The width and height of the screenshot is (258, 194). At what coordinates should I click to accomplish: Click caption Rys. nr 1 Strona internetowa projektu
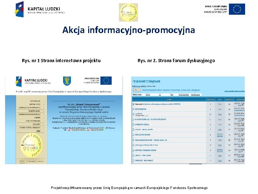coord(61,61)
